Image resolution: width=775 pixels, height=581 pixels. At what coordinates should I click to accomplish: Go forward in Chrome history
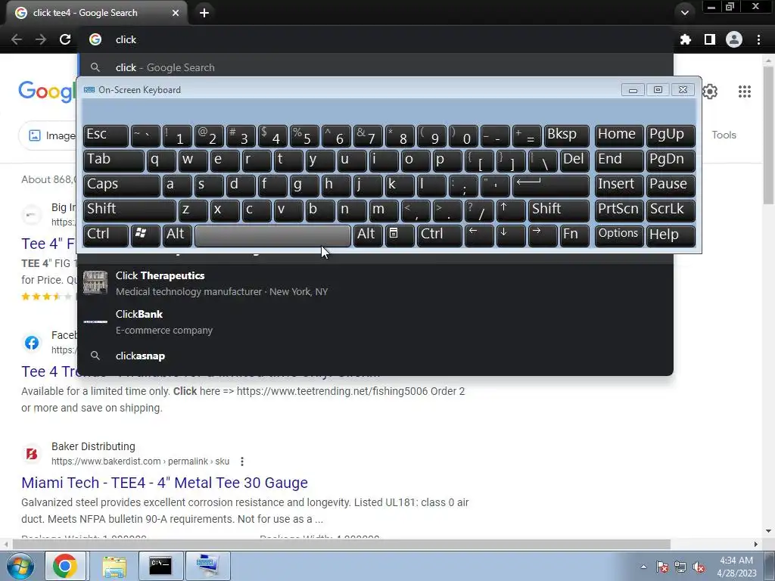41,39
